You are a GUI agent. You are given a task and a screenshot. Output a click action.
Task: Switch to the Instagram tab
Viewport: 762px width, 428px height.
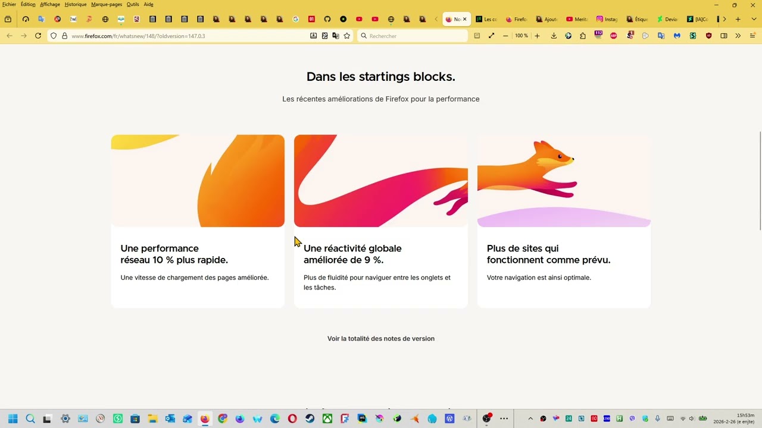point(607,19)
